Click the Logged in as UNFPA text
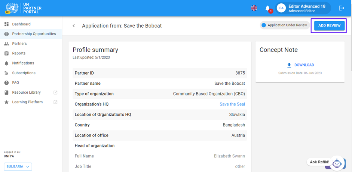 click(12, 154)
